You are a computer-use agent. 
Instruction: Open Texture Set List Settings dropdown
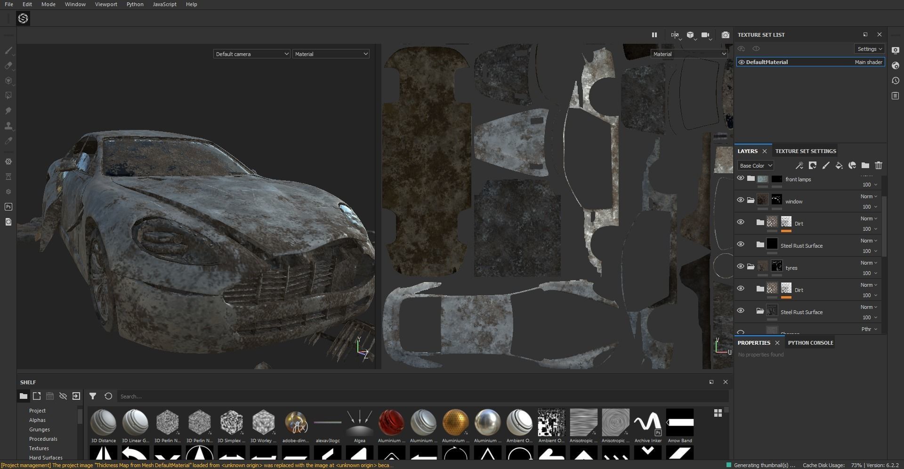pyautogui.click(x=869, y=49)
